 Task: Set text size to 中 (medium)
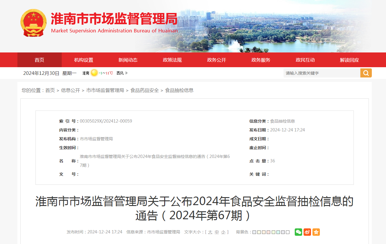(x=217, y=232)
